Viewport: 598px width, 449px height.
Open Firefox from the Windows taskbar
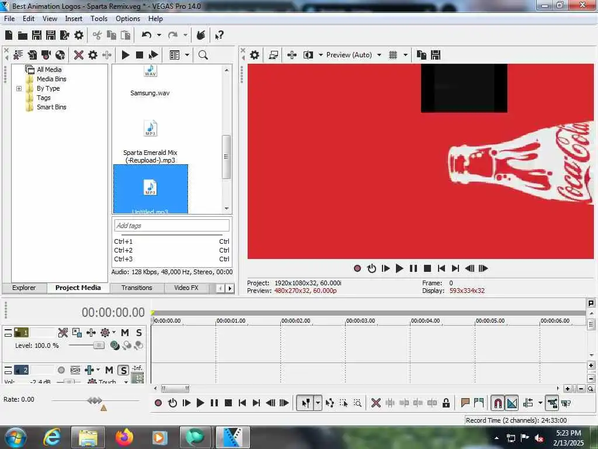coord(124,437)
